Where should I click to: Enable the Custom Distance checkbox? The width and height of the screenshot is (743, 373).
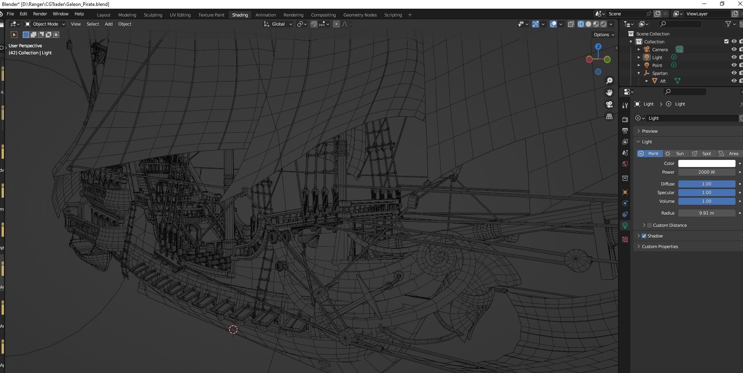[650, 225]
